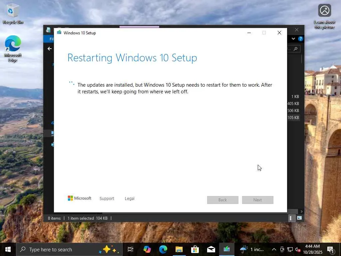
Task: Click the File Explorer back arrow
Action: point(50,49)
